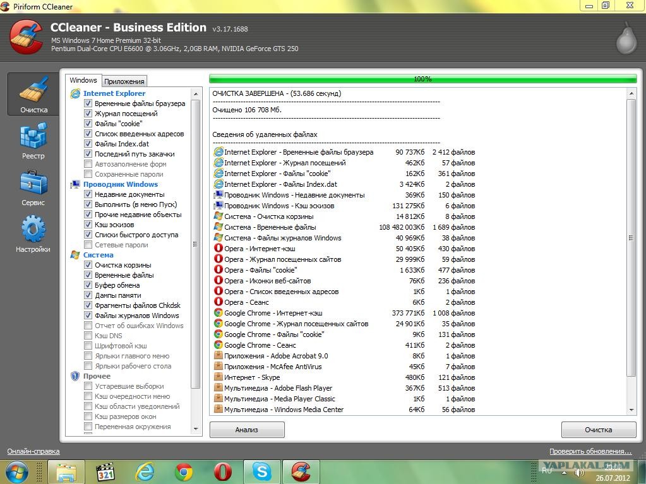Enable Устаревшие выборки checkbox
The height and width of the screenshot is (484, 646).
[88, 386]
